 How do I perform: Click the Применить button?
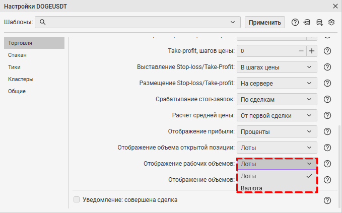(x=265, y=22)
